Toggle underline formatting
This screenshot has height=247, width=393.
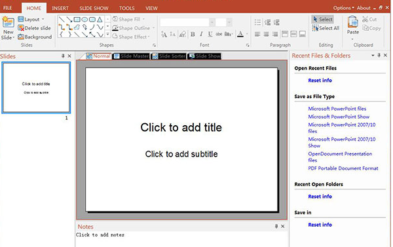pyautogui.click(x=210, y=34)
